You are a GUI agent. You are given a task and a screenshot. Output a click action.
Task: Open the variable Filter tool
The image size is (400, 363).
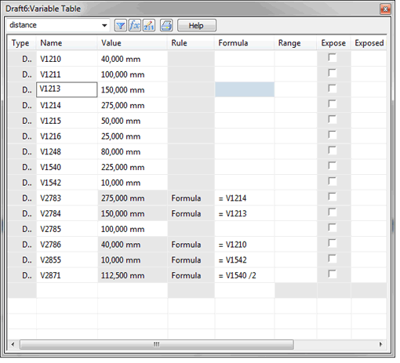pos(121,26)
